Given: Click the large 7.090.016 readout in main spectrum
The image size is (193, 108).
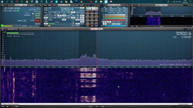Looking at the screenshot, I should point(183,33).
